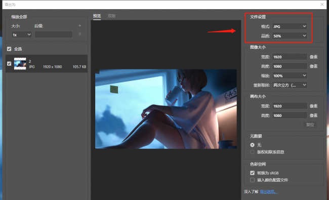Viewport: 329px width, 200px height.
Task: Click the plus icon to add scale size
Action: point(80,26)
